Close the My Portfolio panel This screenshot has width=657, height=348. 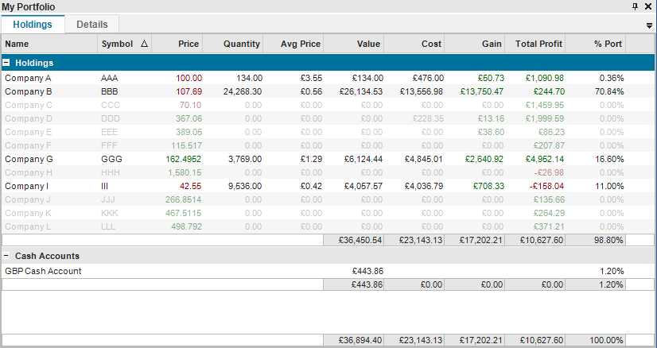pos(648,6)
